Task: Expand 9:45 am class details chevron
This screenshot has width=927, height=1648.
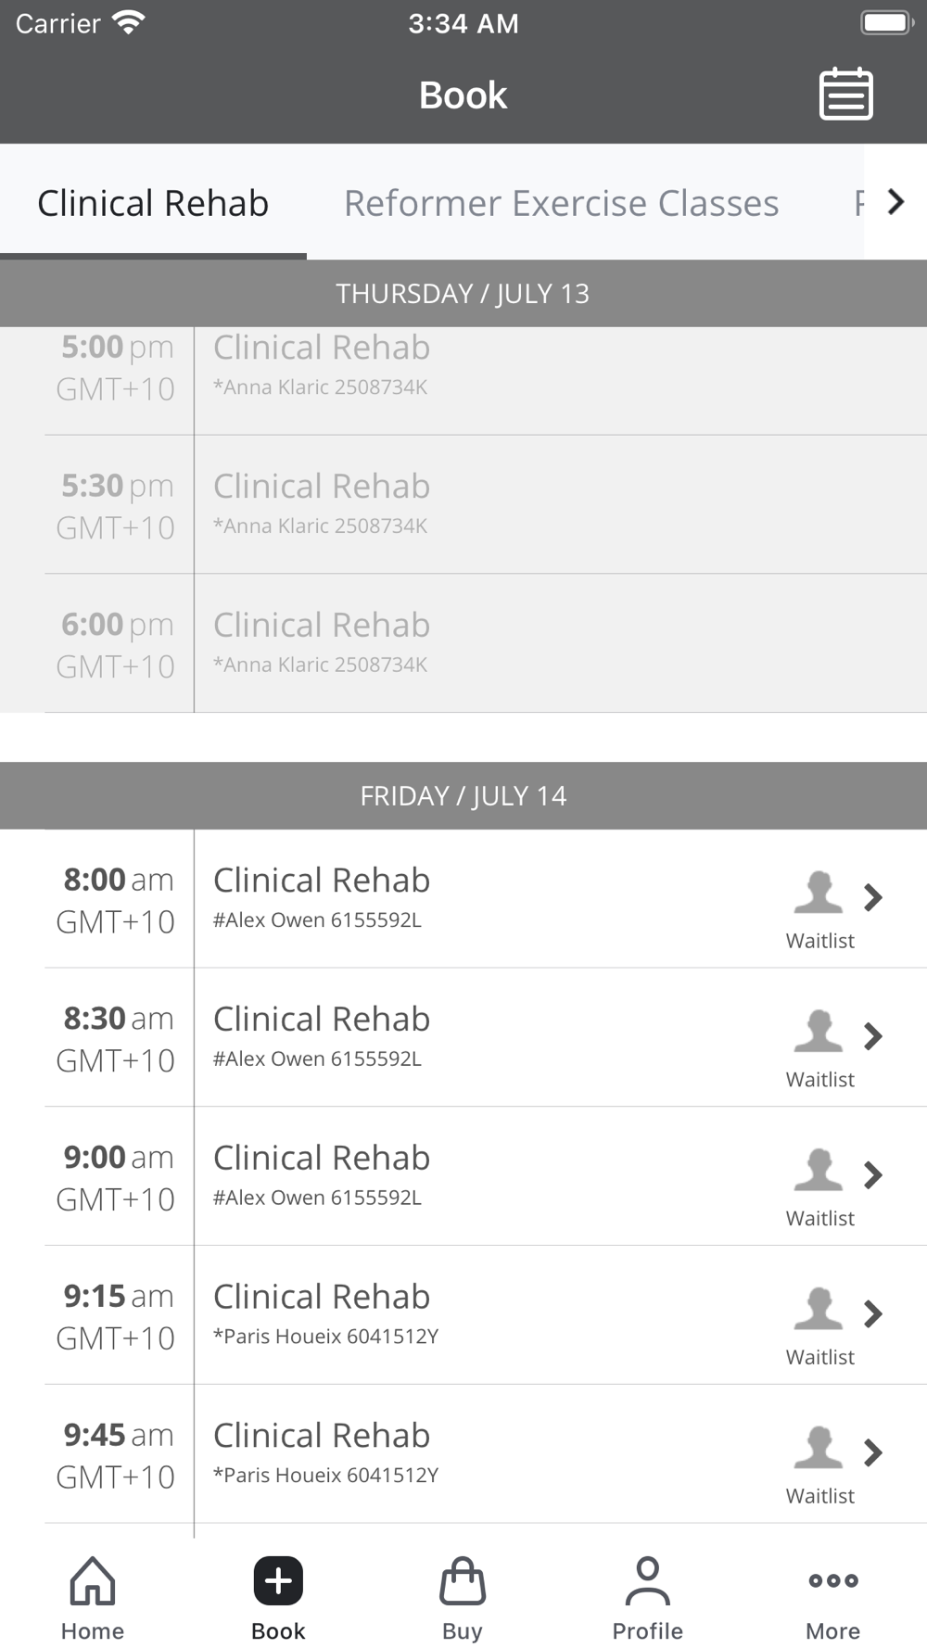Action: pos(872,1452)
